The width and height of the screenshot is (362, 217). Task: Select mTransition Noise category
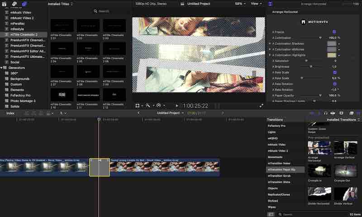click(x=279, y=163)
